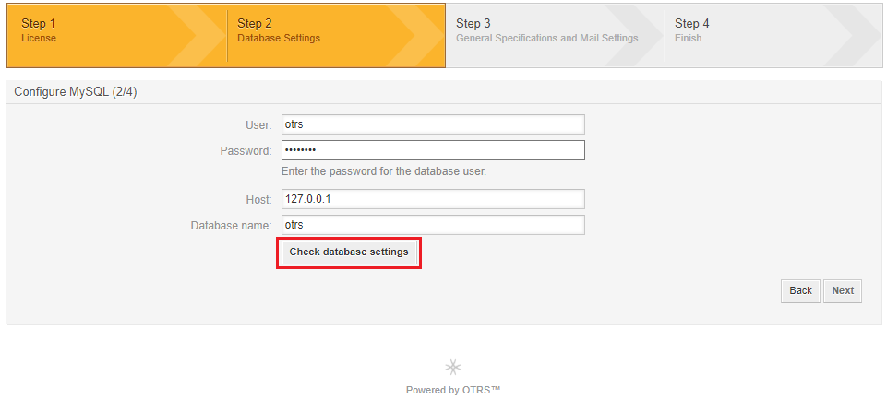Click the Check database settings button

click(x=349, y=252)
